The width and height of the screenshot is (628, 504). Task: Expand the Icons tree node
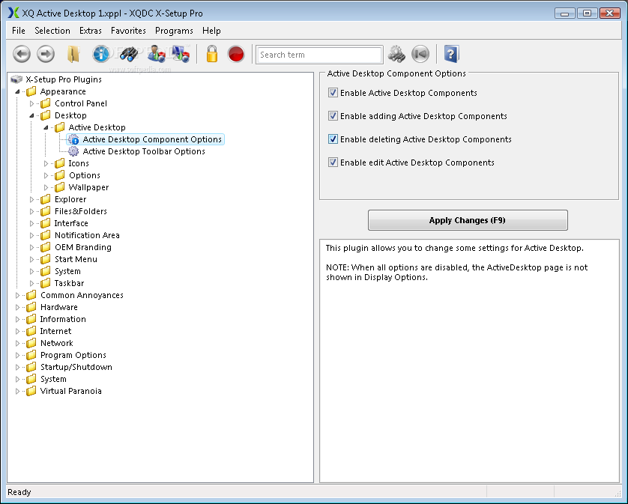tap(46, 163)
